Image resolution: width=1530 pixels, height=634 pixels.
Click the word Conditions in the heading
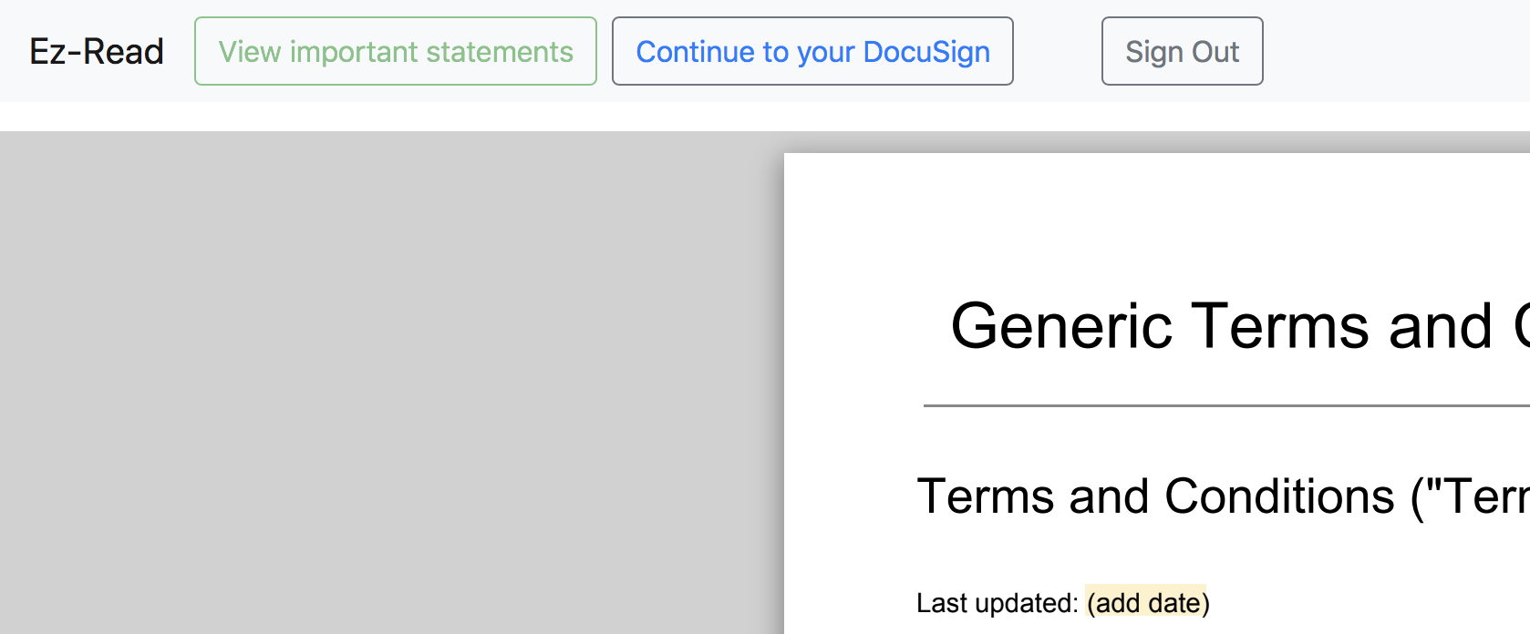(1279, 497)
